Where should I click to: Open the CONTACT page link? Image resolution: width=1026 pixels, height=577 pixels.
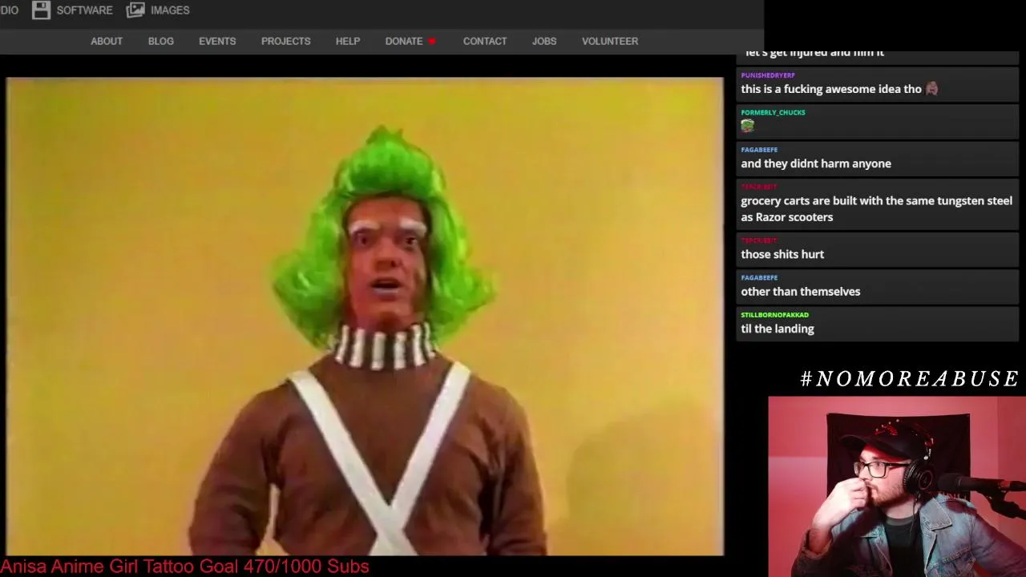pos(485,41)
